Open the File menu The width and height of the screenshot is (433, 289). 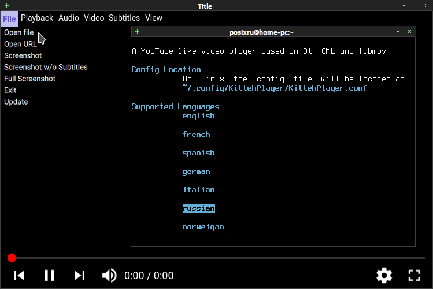pos(9,18)
